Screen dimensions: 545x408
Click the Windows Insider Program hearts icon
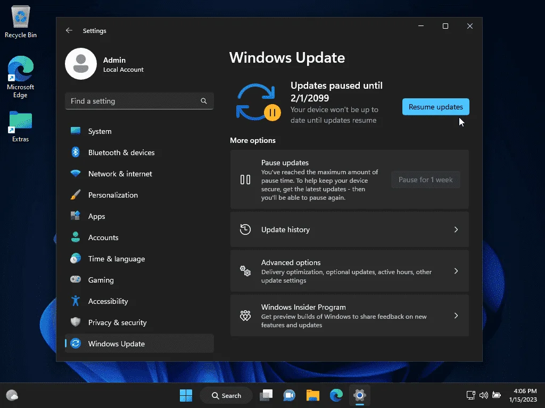click(245, 316)
